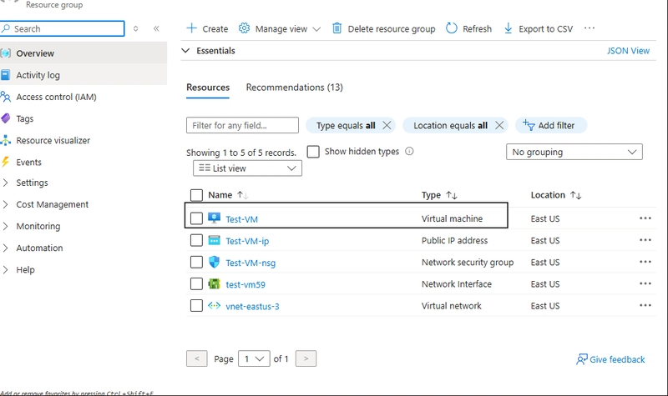Click the Add filter button

(551, 125)
